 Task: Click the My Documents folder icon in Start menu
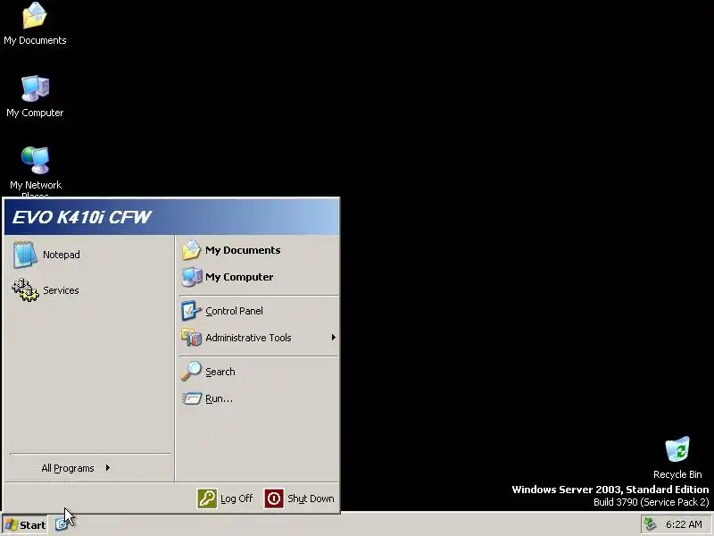pyautogui.click(x=191, y=250)
